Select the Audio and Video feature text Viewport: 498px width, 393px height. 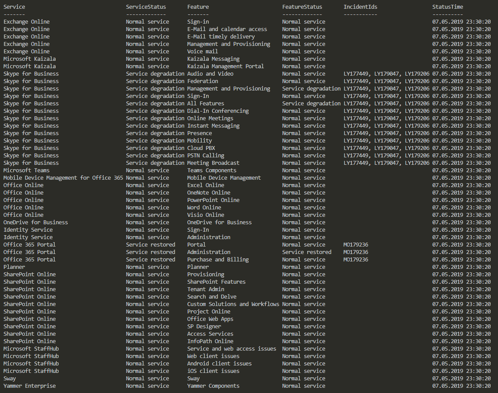[210, 74]
